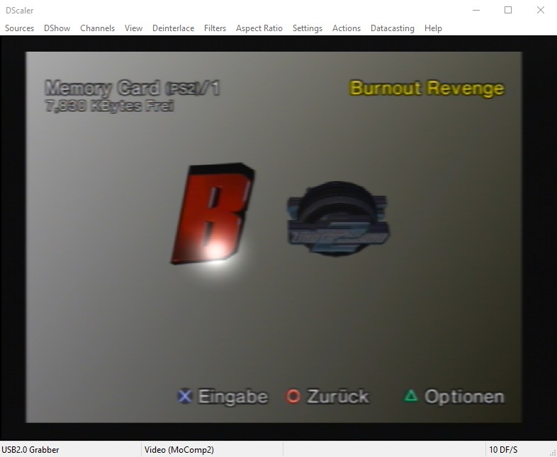
Task: Minimize the DScaler window
Action: point(476,11)
